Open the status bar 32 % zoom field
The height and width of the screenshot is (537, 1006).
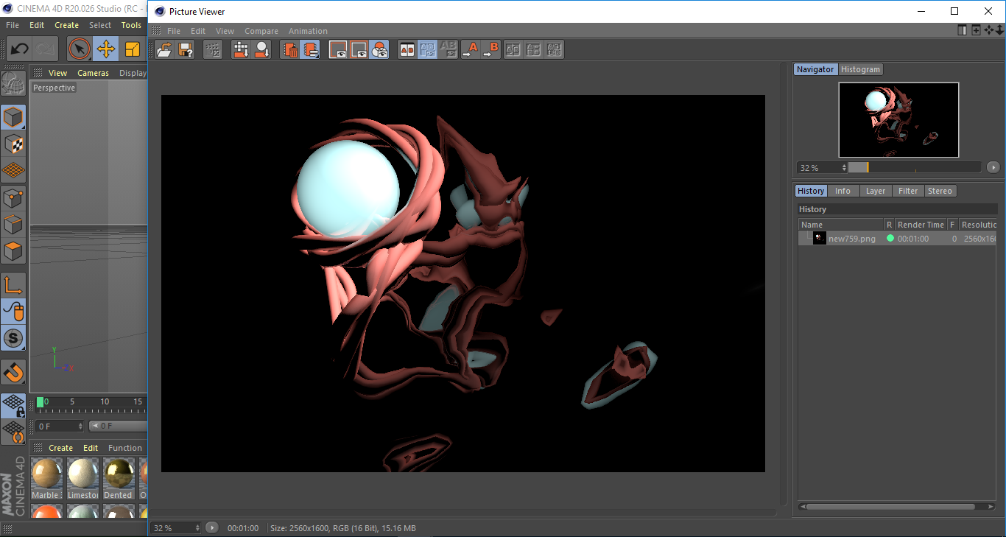coord(176,528)
